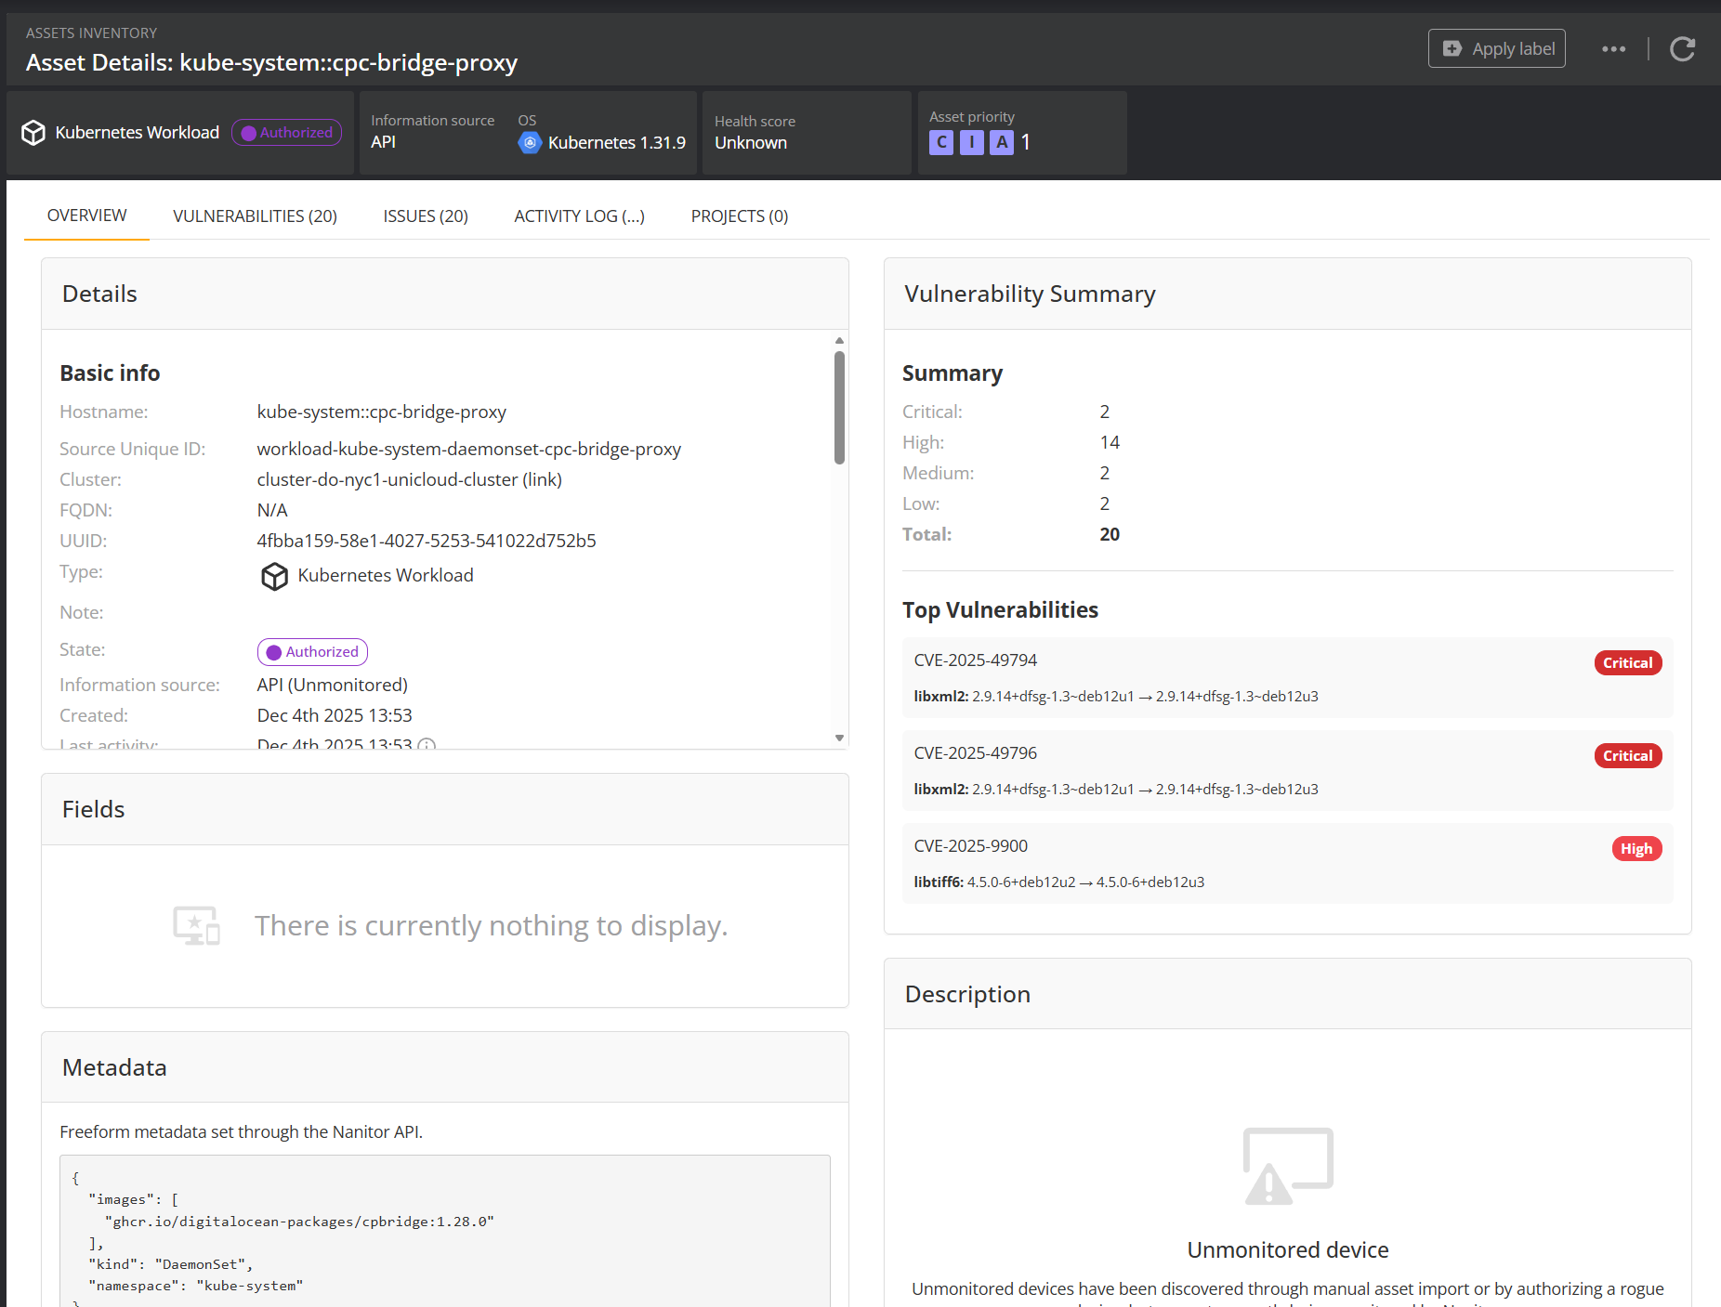Switch to the Vulnerabilities (20) tab
1721x1307 pixels.
point(255,216)
